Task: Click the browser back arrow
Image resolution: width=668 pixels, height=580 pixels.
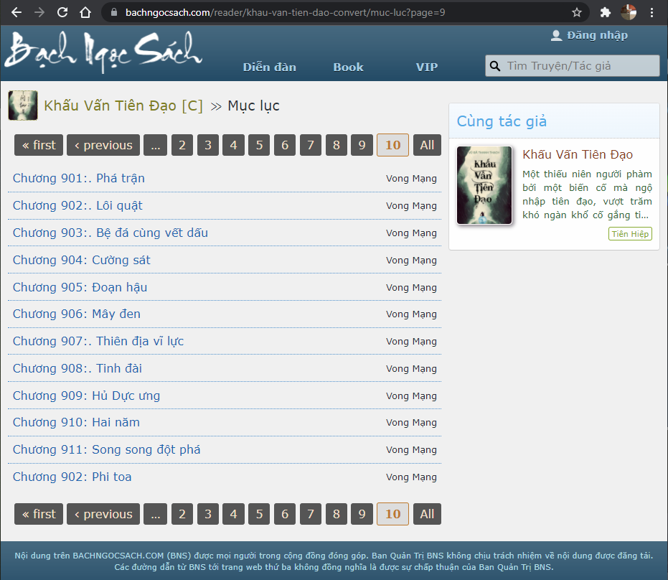Action: pyautogui.click(x=17, y=12)
